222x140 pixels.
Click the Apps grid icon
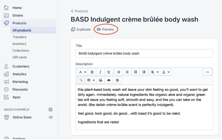[x=6, y=97]
